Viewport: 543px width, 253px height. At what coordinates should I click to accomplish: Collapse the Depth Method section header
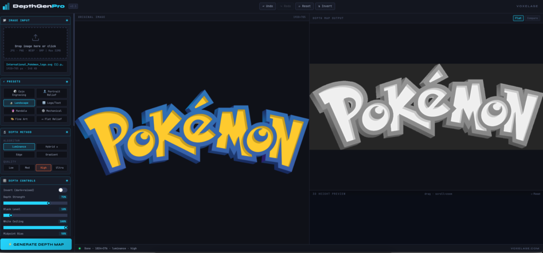(36, 132)
